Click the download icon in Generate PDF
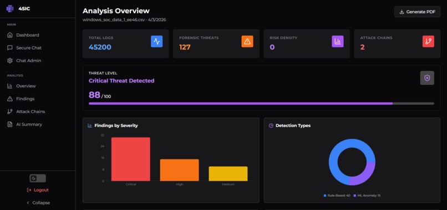The image size is (447, 210). point(402,12)
